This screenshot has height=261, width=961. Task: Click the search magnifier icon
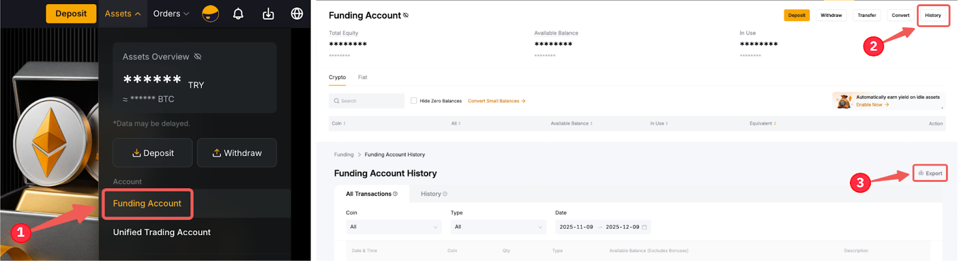click(x=337, y=101)
